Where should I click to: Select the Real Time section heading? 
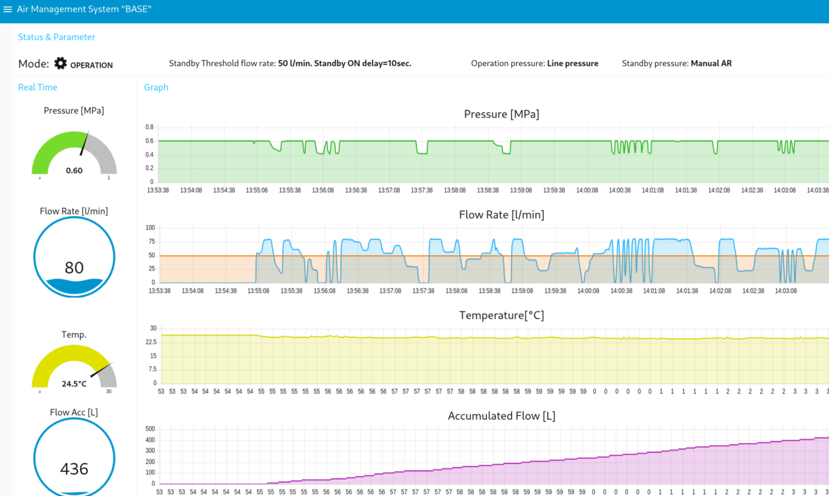37,87
